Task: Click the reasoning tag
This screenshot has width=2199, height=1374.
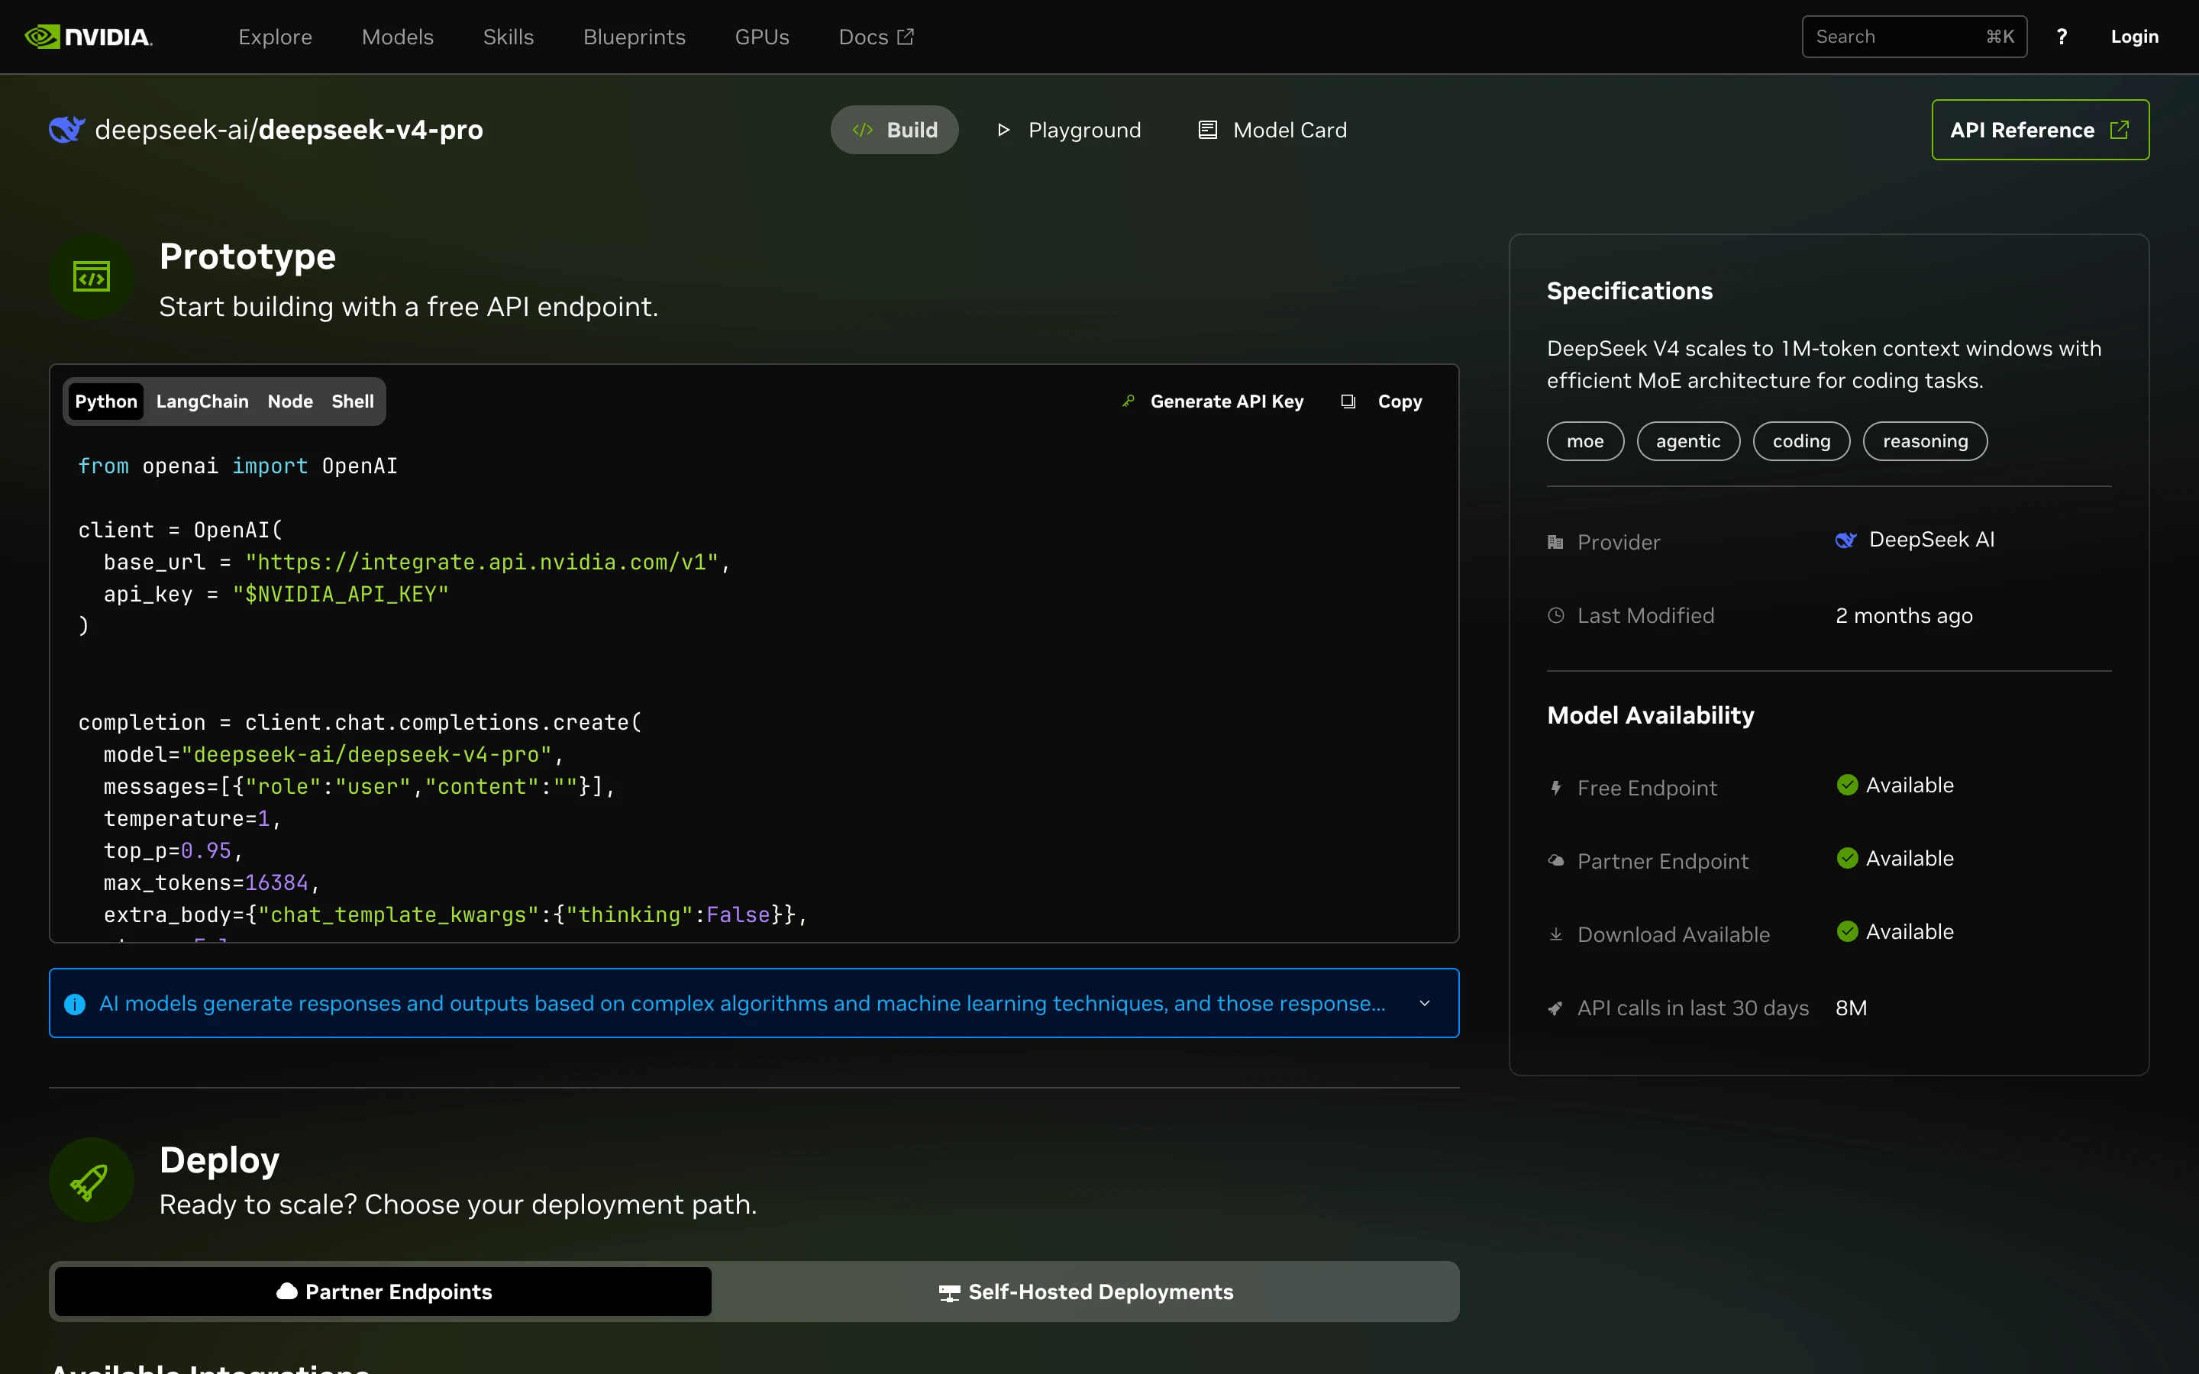Action: 1925,440
